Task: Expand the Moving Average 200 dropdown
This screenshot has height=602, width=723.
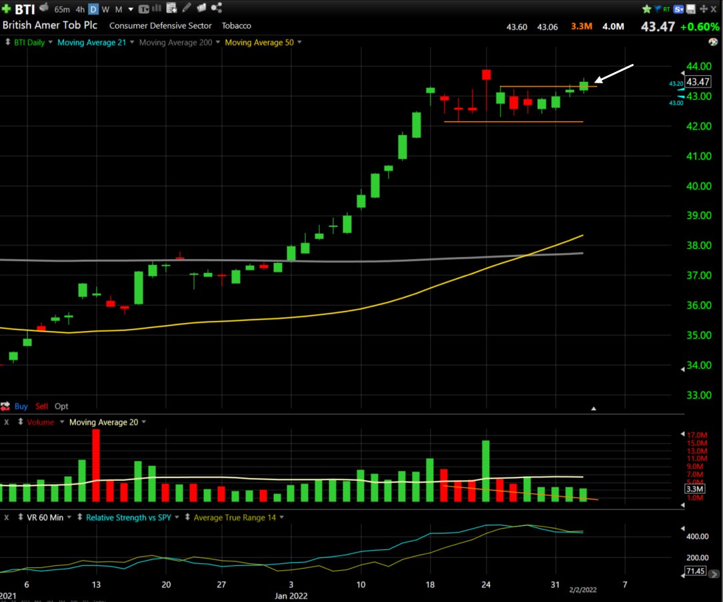Action: point(218,42)
